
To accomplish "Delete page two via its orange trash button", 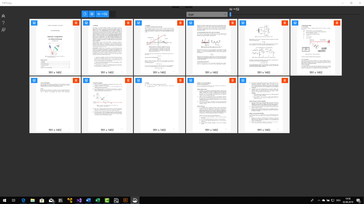I will 128,23.
